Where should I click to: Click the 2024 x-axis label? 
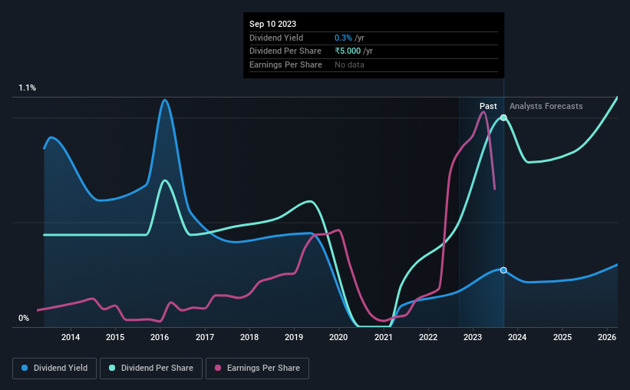(x=517, y=337)
